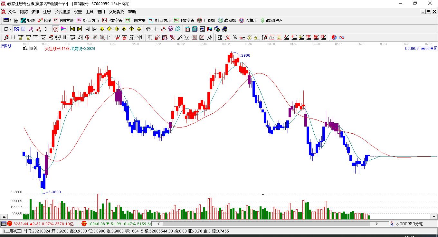
Task: Open the 江恩轮 Gann wheel tool
Action: click(x=206, y=20)
